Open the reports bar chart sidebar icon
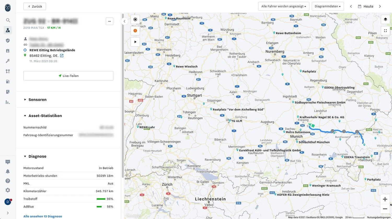 pyautogui.click(x=8, y=102)
